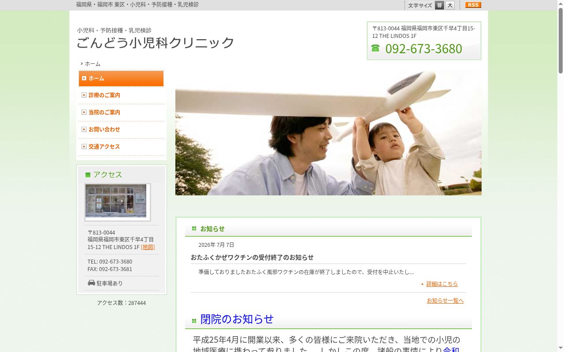The image size is (564, 352).
Task: Click the 文字サイズ label
Action: [420, 6]
